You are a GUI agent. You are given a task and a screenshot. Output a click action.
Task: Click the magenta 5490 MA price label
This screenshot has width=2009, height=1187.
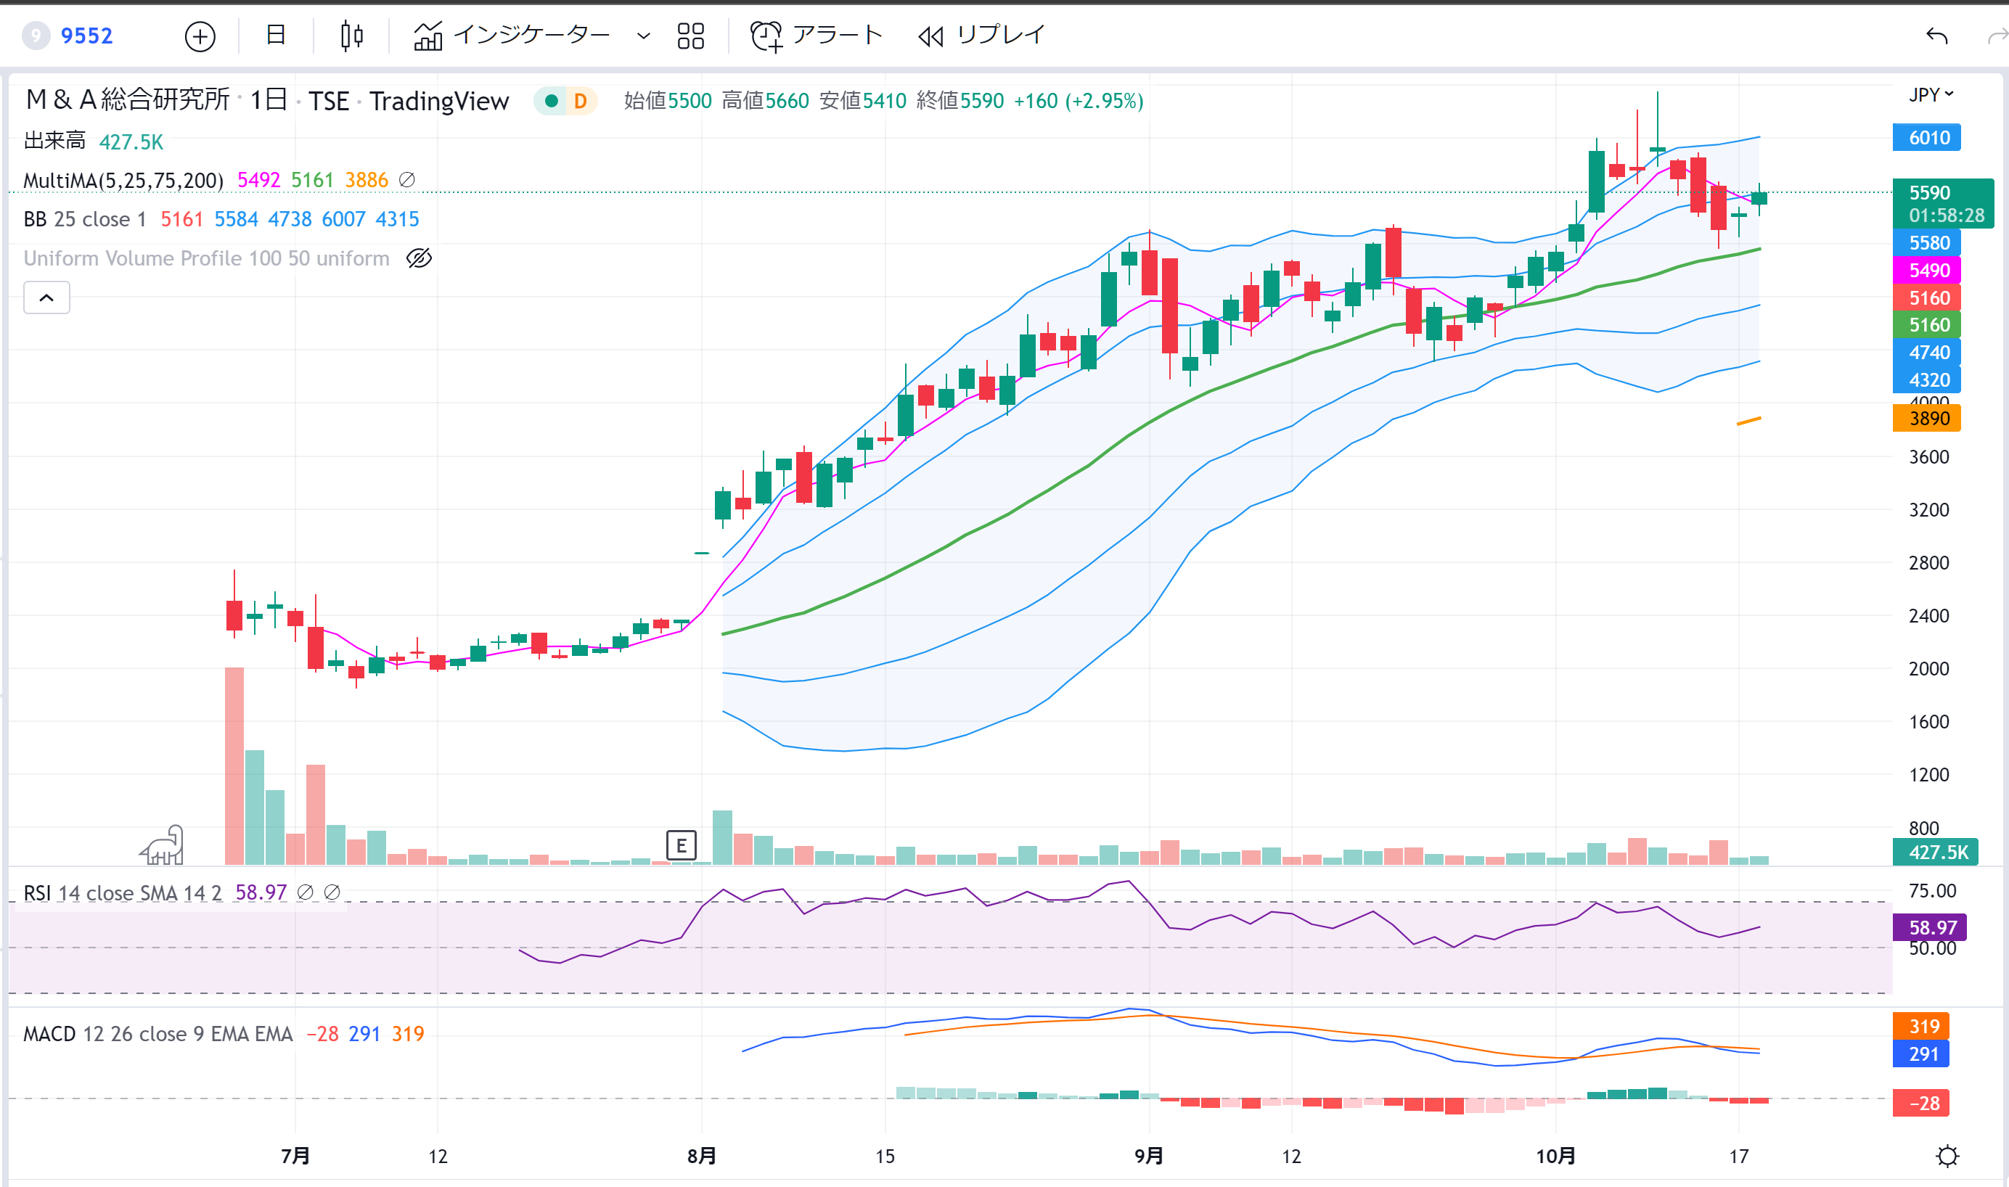[x=1928, y=271]
